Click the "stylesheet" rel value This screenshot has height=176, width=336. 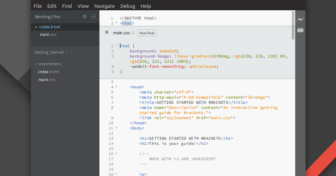coord(179,118)
